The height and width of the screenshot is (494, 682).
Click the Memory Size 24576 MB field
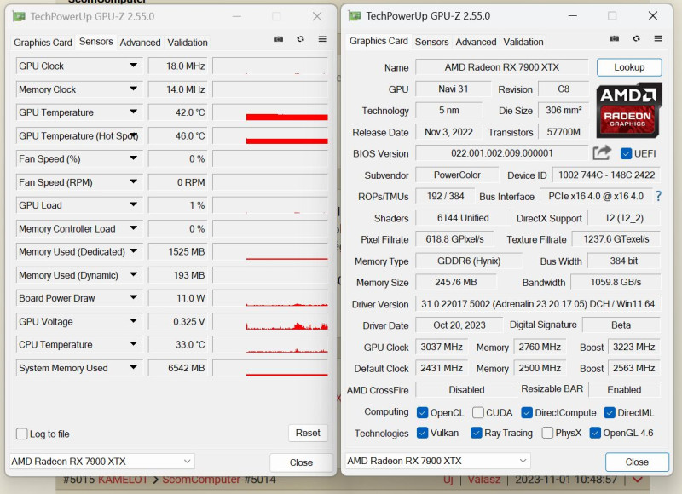[x=456, y=282]
